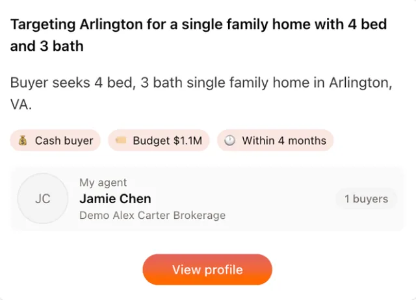
Task: Click the My agent label
Action: [103, 182]
